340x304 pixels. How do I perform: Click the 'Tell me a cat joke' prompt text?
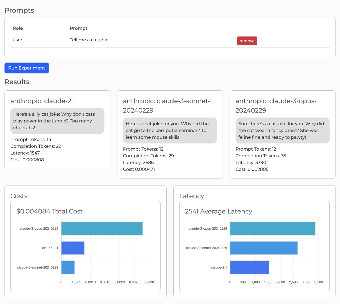pyautogui.click(x=89, y=40)
